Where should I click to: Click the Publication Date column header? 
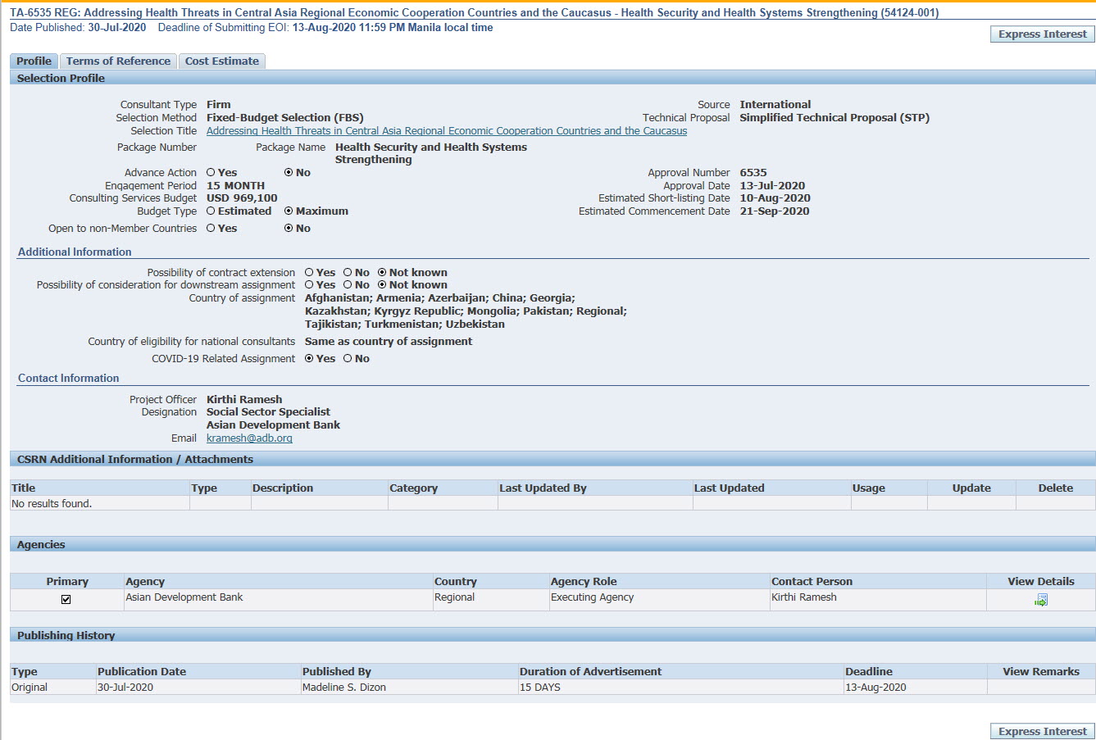[141, 672]
